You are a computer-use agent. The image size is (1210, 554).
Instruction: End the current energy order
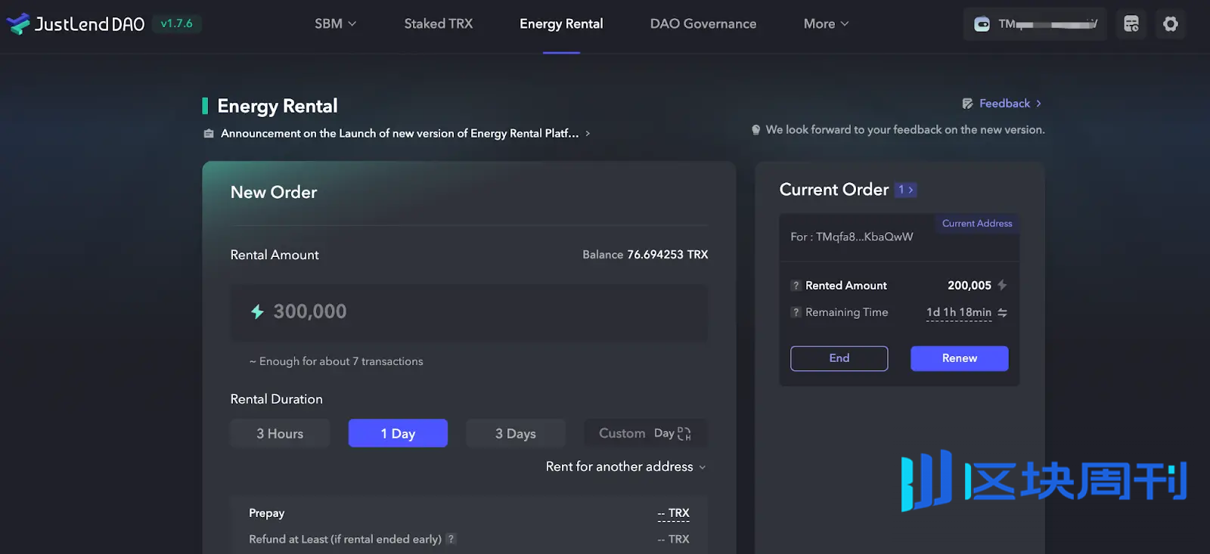click(839, 358)
